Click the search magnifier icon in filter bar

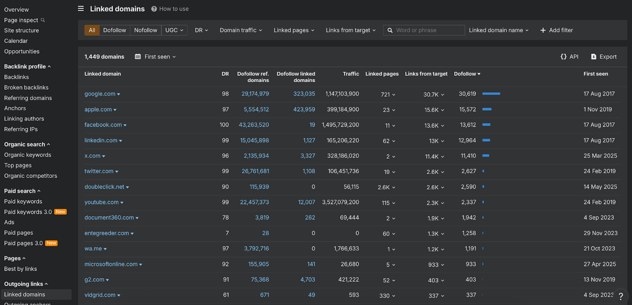[390, 30]
